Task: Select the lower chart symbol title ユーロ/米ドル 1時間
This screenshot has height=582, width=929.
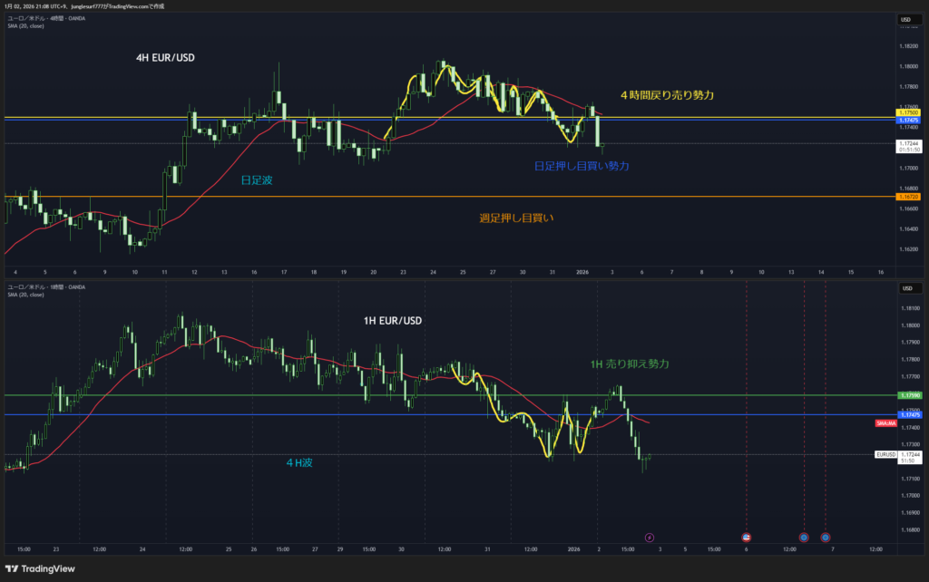Action: 45,287
